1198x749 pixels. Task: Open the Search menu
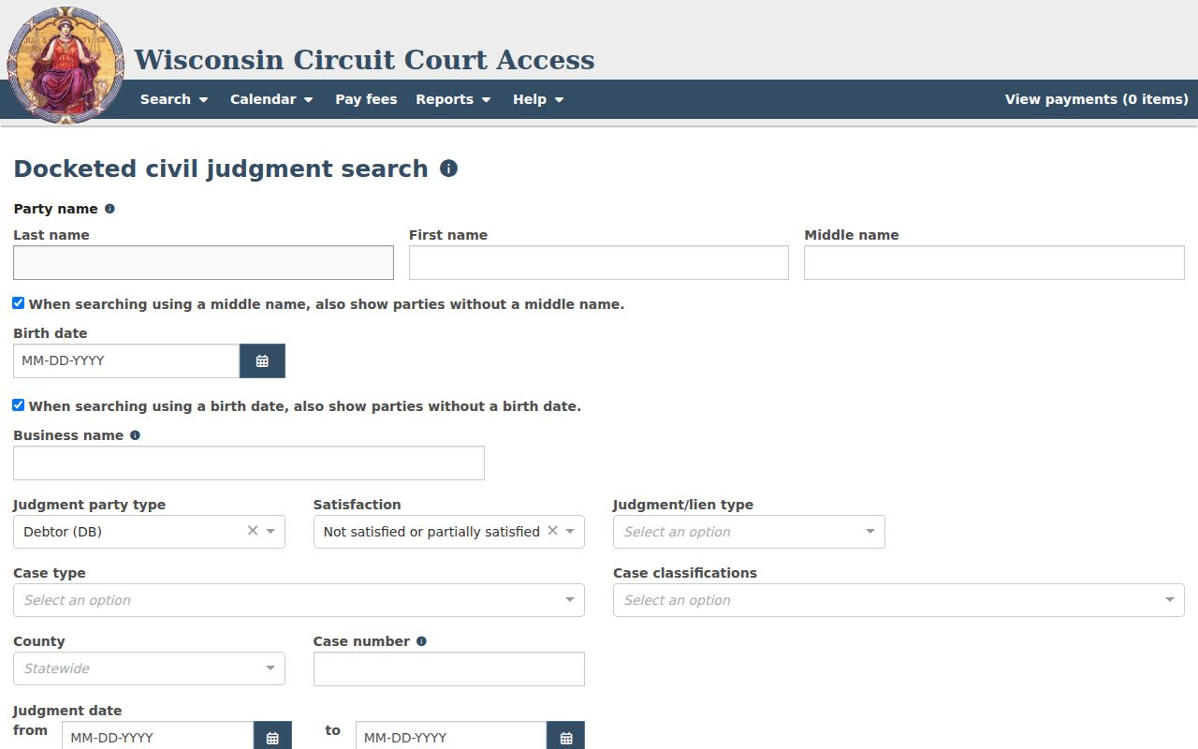174,99
